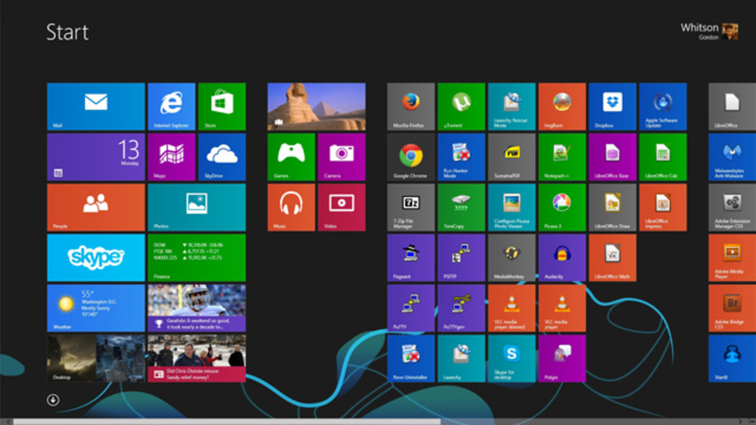The image size is (756, 425).
Task: Launch the Dropbox tile
Action: tap(612, 106)
